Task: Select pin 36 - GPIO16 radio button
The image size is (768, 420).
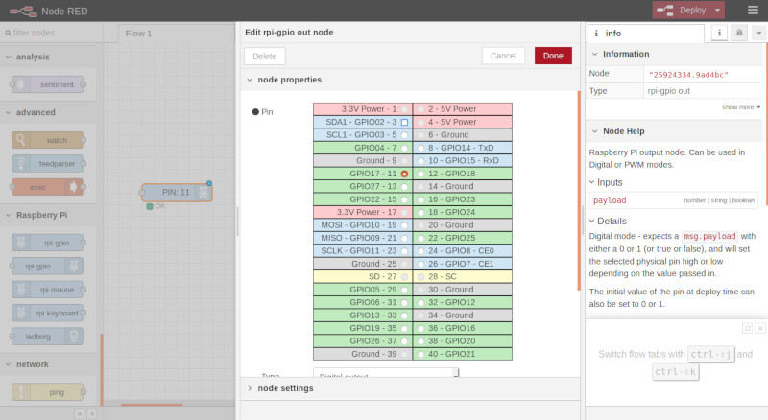Action: pyautogui.click(x=420, y=329)
